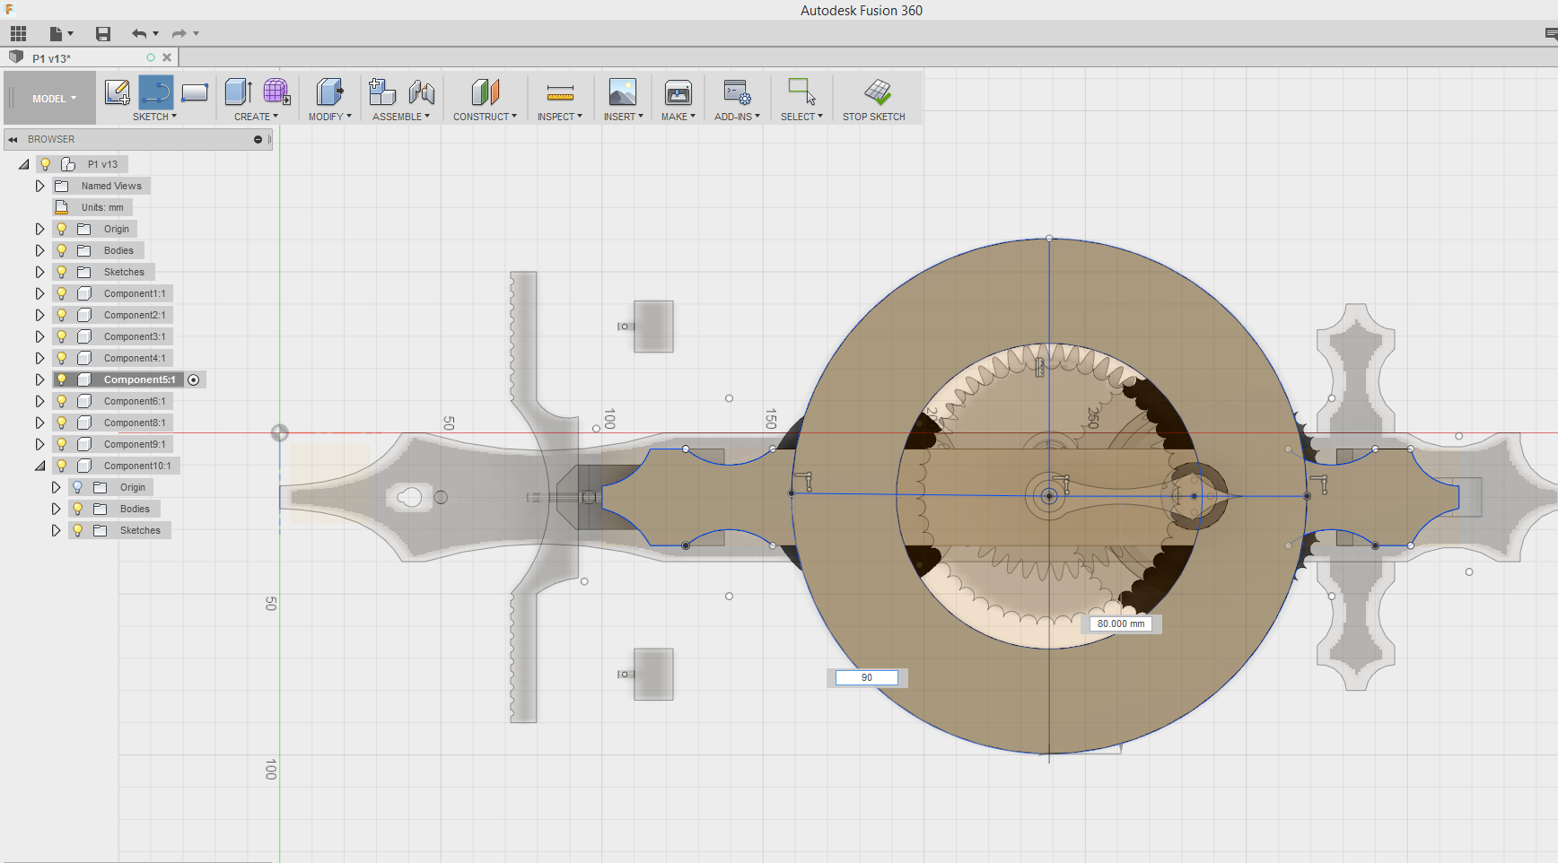Collapse the Browser panel arrows

(13, 139)
